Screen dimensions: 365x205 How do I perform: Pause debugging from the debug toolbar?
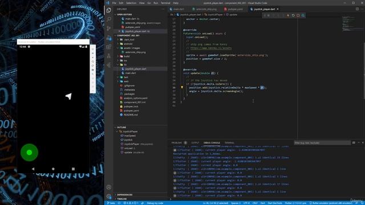[x=269, y=15]
